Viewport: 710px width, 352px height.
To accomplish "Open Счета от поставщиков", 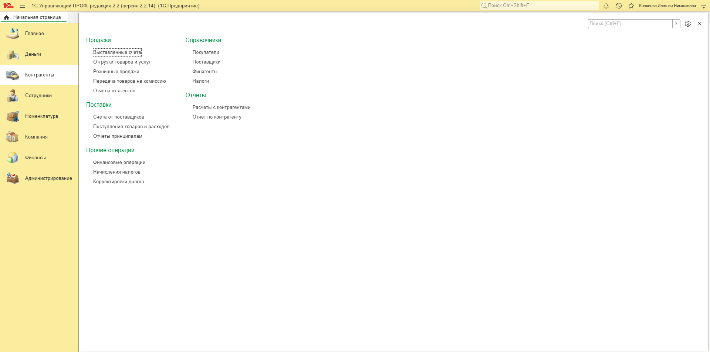I will pyautogui.click(x=119, y=117).
